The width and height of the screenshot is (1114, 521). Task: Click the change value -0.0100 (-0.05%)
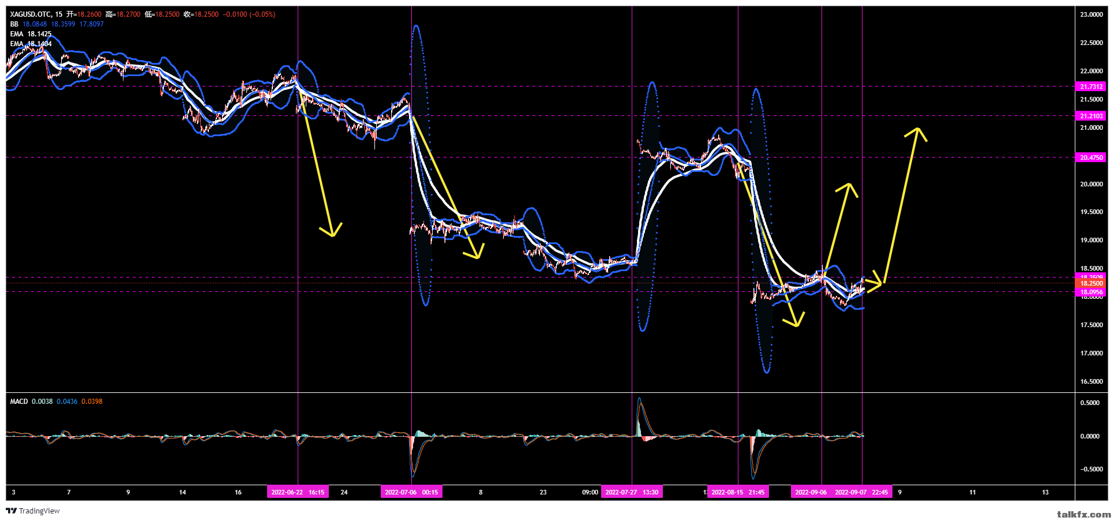pos(249,14)
